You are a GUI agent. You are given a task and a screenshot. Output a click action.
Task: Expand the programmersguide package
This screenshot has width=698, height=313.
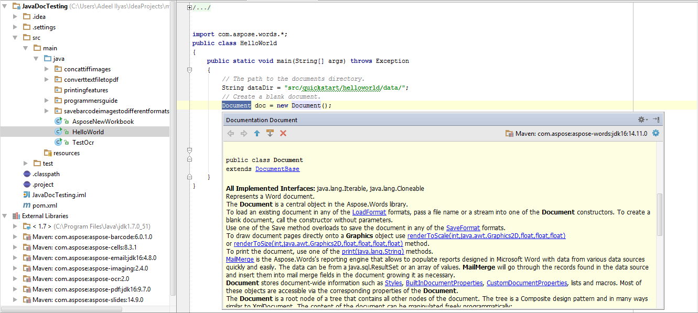click(47, 101)
